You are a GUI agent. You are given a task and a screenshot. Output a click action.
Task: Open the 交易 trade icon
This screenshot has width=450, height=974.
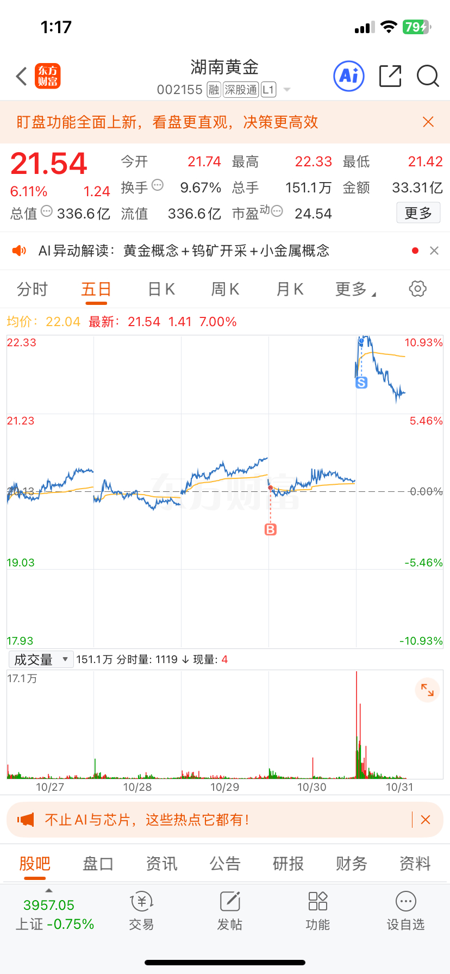[142, 911]
